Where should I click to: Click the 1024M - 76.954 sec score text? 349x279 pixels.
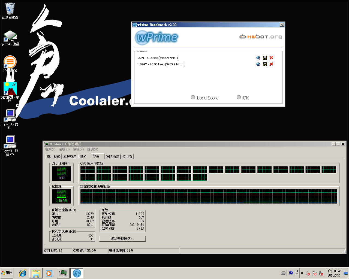click(x=161, y=64)
